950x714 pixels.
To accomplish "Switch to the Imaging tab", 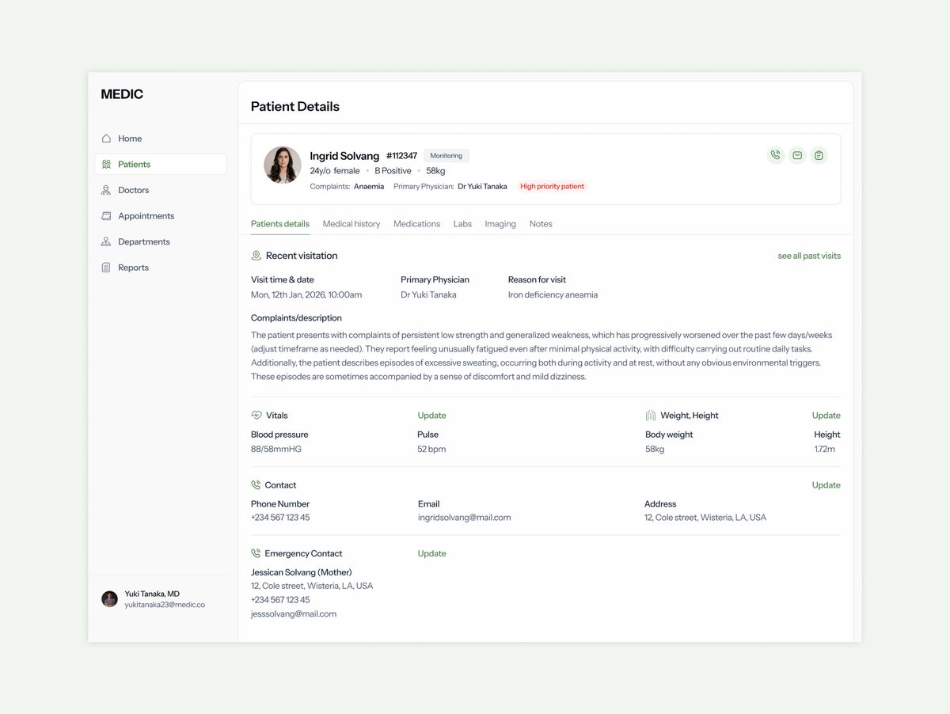I will click(500, 224).
